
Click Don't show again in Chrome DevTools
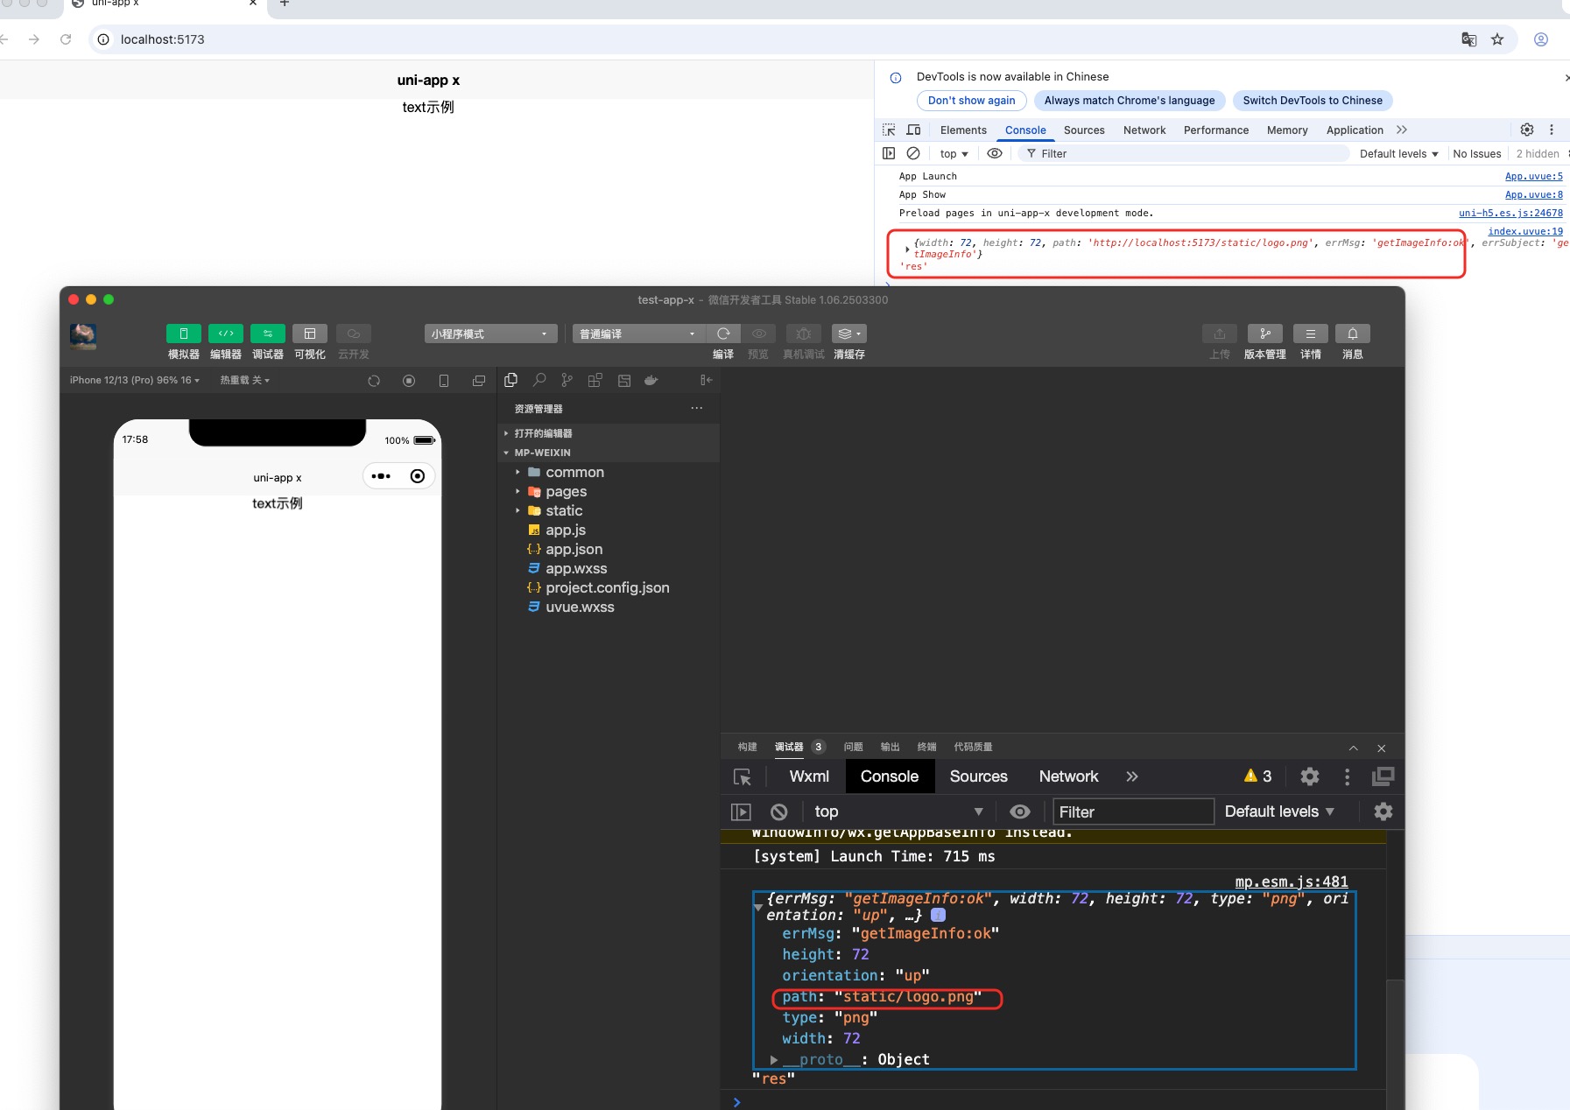pyautogui.click(x=972, y=101)
